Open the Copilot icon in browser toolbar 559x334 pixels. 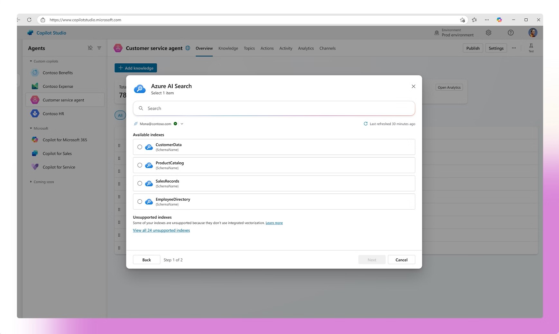pyautogui.click(x=499, y=20)
